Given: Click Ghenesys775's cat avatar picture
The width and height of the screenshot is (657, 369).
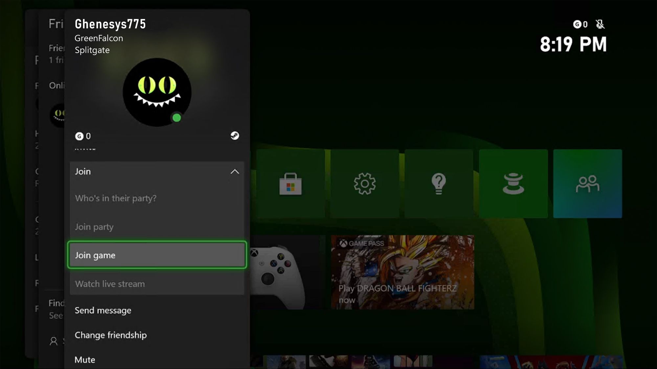Looking at the screenshot, I should [157, 92].
